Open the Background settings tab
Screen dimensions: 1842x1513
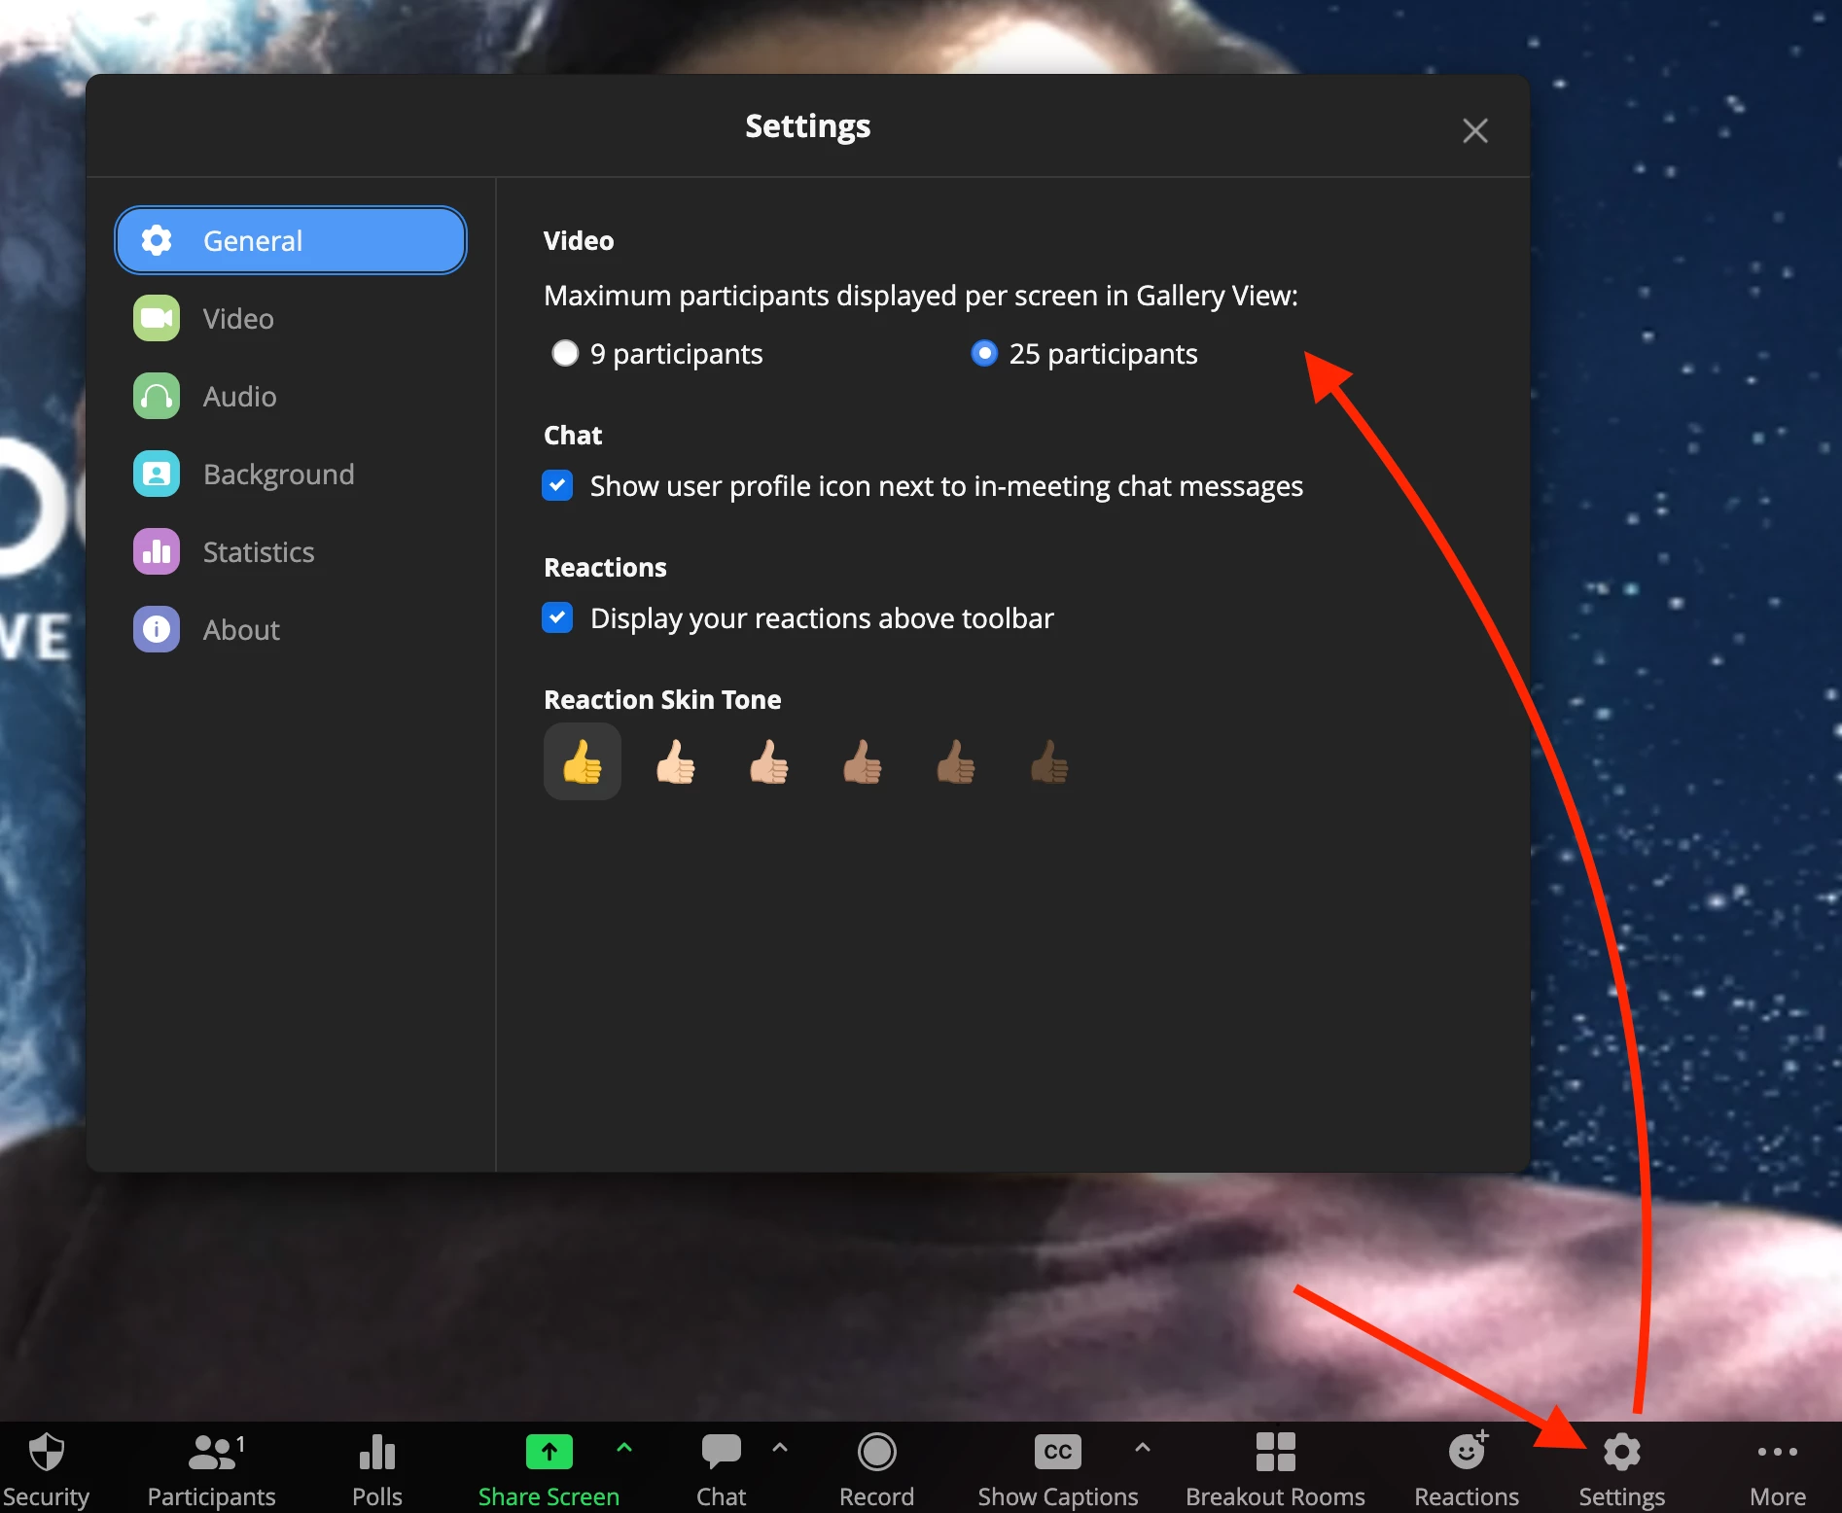[291, 475]
